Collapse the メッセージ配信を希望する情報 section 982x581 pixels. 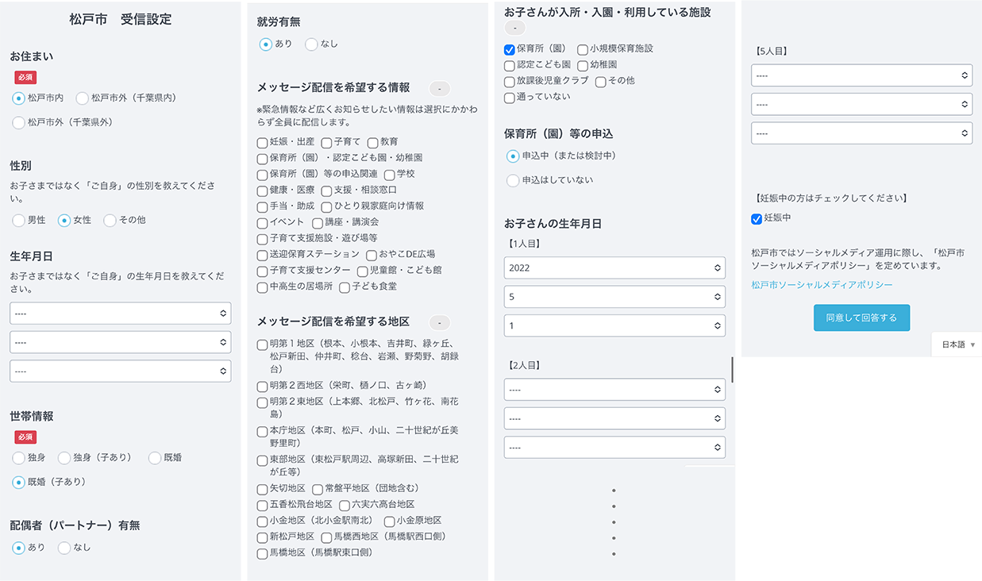pyautogui.click(x=439, y=88)
